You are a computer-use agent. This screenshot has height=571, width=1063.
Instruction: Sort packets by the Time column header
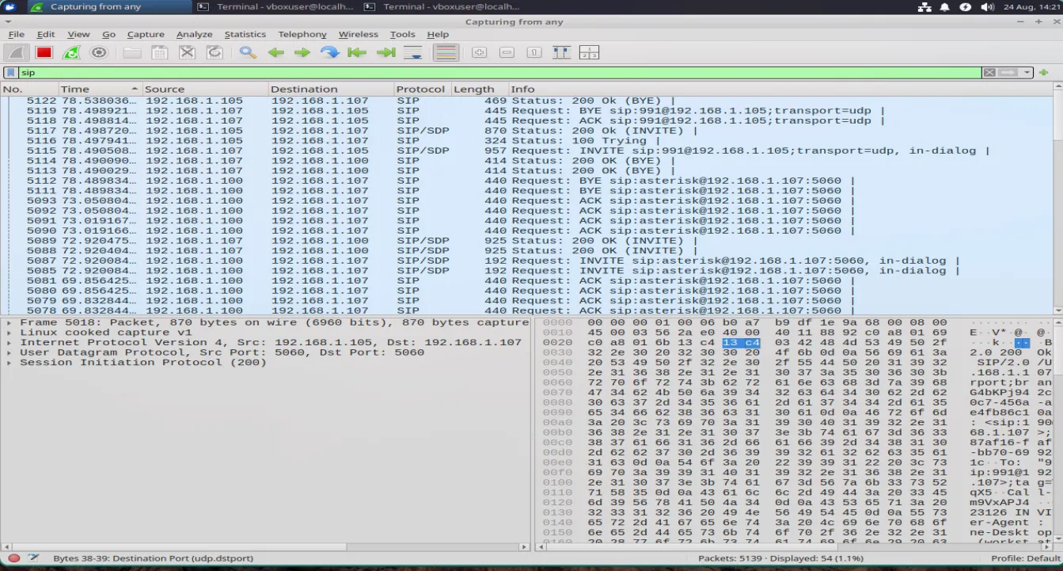point(101,89)
